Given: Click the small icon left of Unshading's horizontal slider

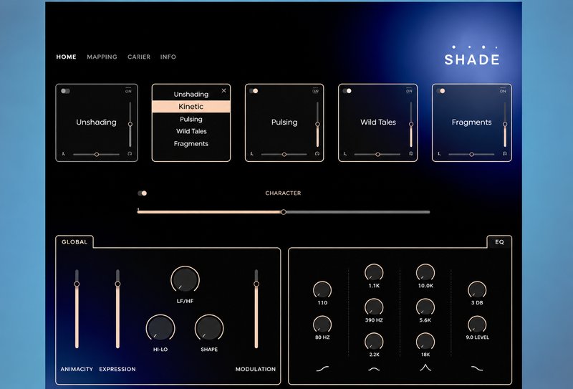Looking at the screenshot, I should click(x=63, y=154).
